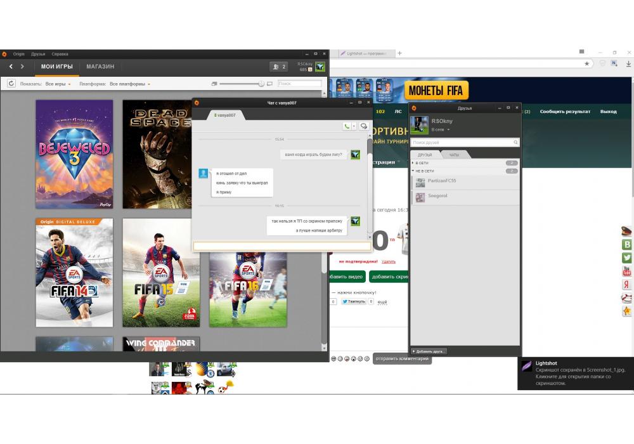Click the Twitter share icon in sidebar
The height and width of the screenshot is (444, 634).
[626, 258]
